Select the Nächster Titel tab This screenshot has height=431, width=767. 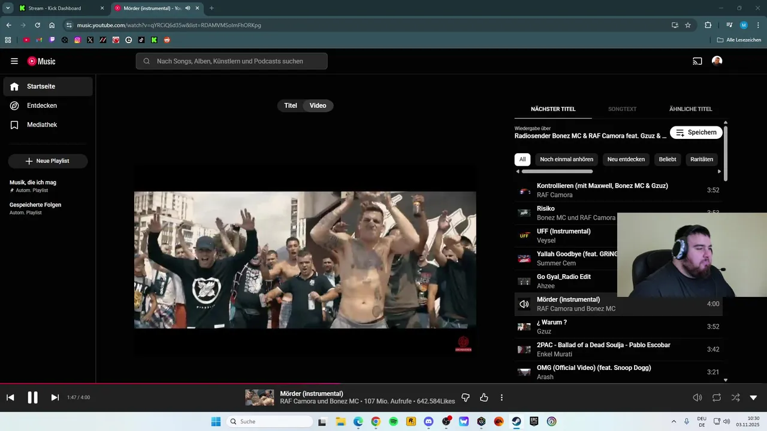(553, 109)
